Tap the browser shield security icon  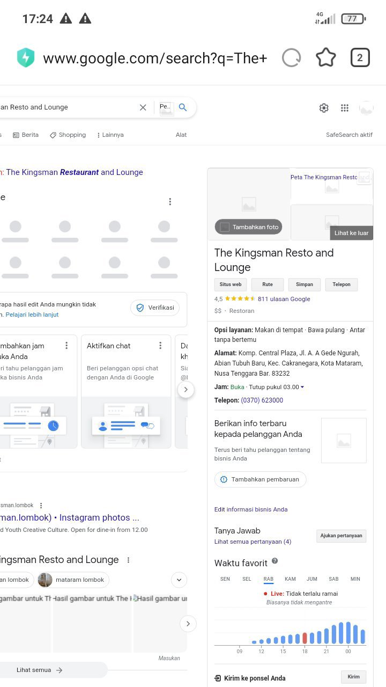tap(26, 58)
